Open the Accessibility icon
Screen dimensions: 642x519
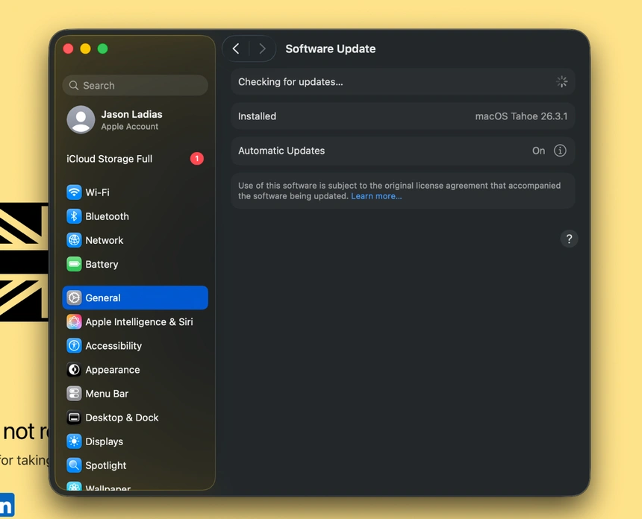point(74,346)
